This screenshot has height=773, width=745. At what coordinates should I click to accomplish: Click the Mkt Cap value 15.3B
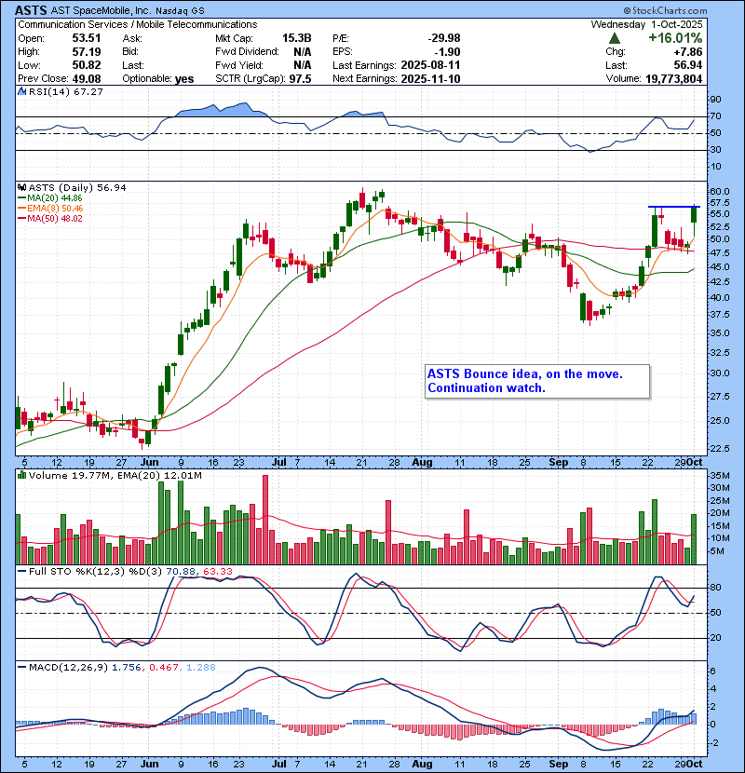[296, 38]
